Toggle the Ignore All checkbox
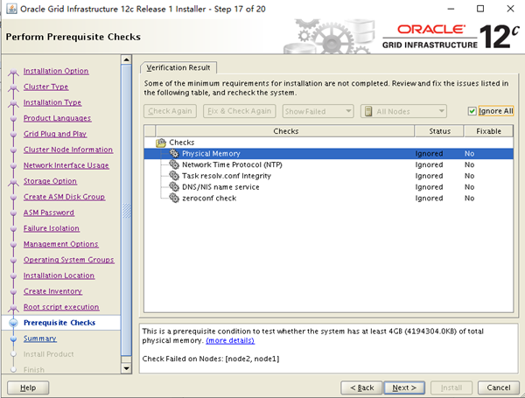The width and height of the screenshot is (525, 398). tap(472, 111)
